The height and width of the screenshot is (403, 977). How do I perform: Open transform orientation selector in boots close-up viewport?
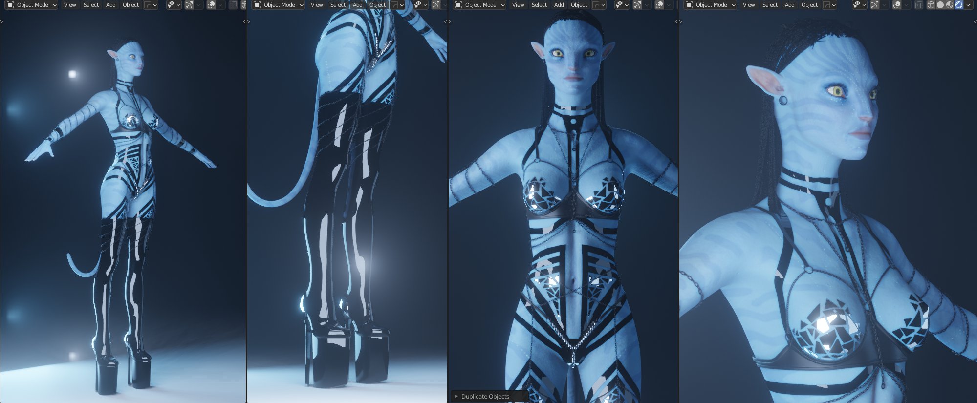tap(397, 5)
